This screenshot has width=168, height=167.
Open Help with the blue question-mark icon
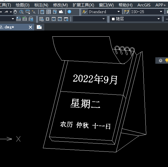pyautogui.click(x=69, y=12)
